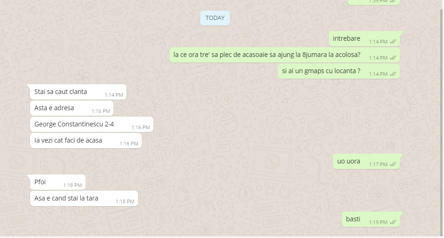Click the chat's vertical scrollbar
The image size is (444, 238).
tap(441, 119)
